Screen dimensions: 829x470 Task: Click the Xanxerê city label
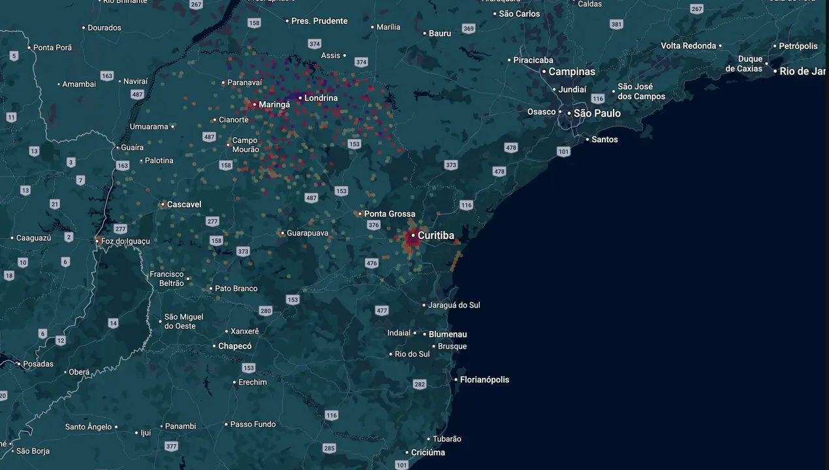tap(245, 332)
